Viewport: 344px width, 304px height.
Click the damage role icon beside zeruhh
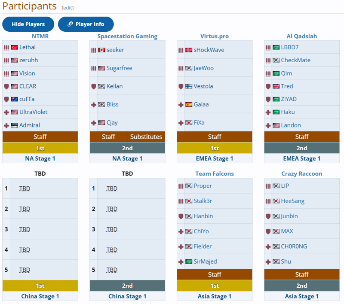pos(6,61)
